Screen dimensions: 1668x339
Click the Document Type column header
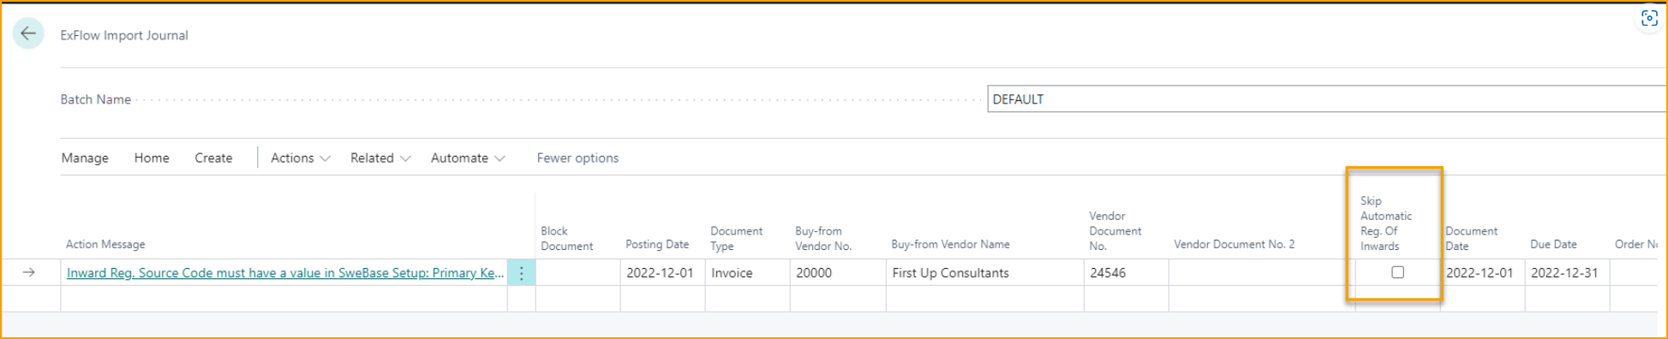(736, 239)
